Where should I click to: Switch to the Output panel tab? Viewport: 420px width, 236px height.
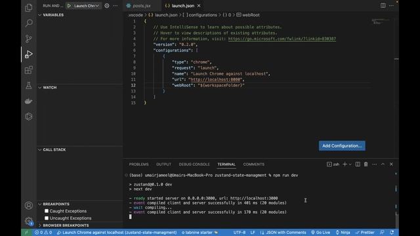tap(163, 165)
